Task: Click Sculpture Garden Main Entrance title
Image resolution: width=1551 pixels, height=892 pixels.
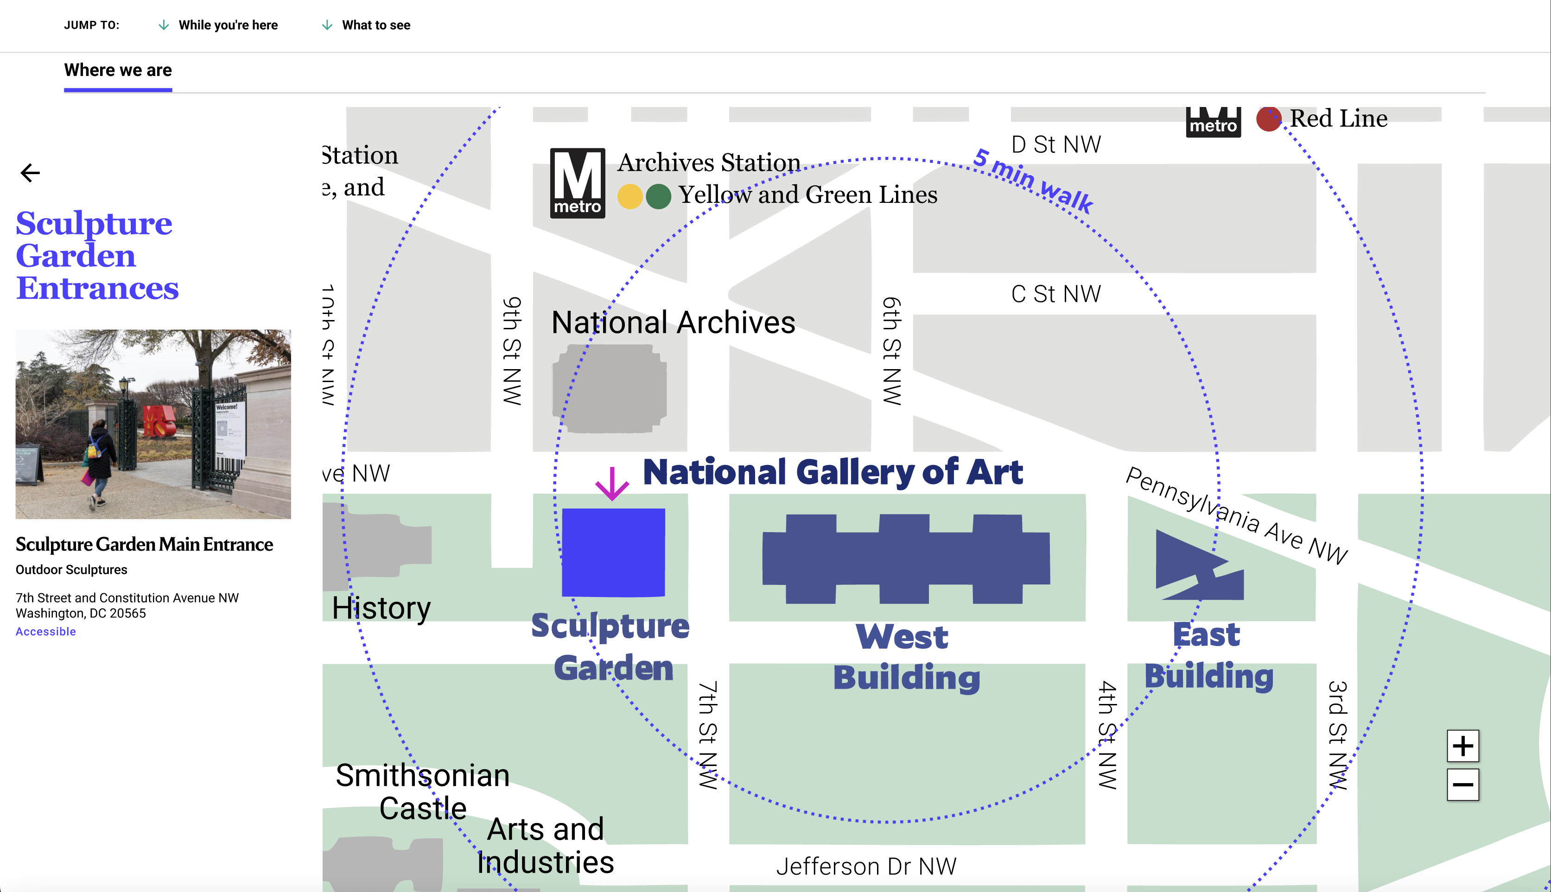Action: [144, 544]
